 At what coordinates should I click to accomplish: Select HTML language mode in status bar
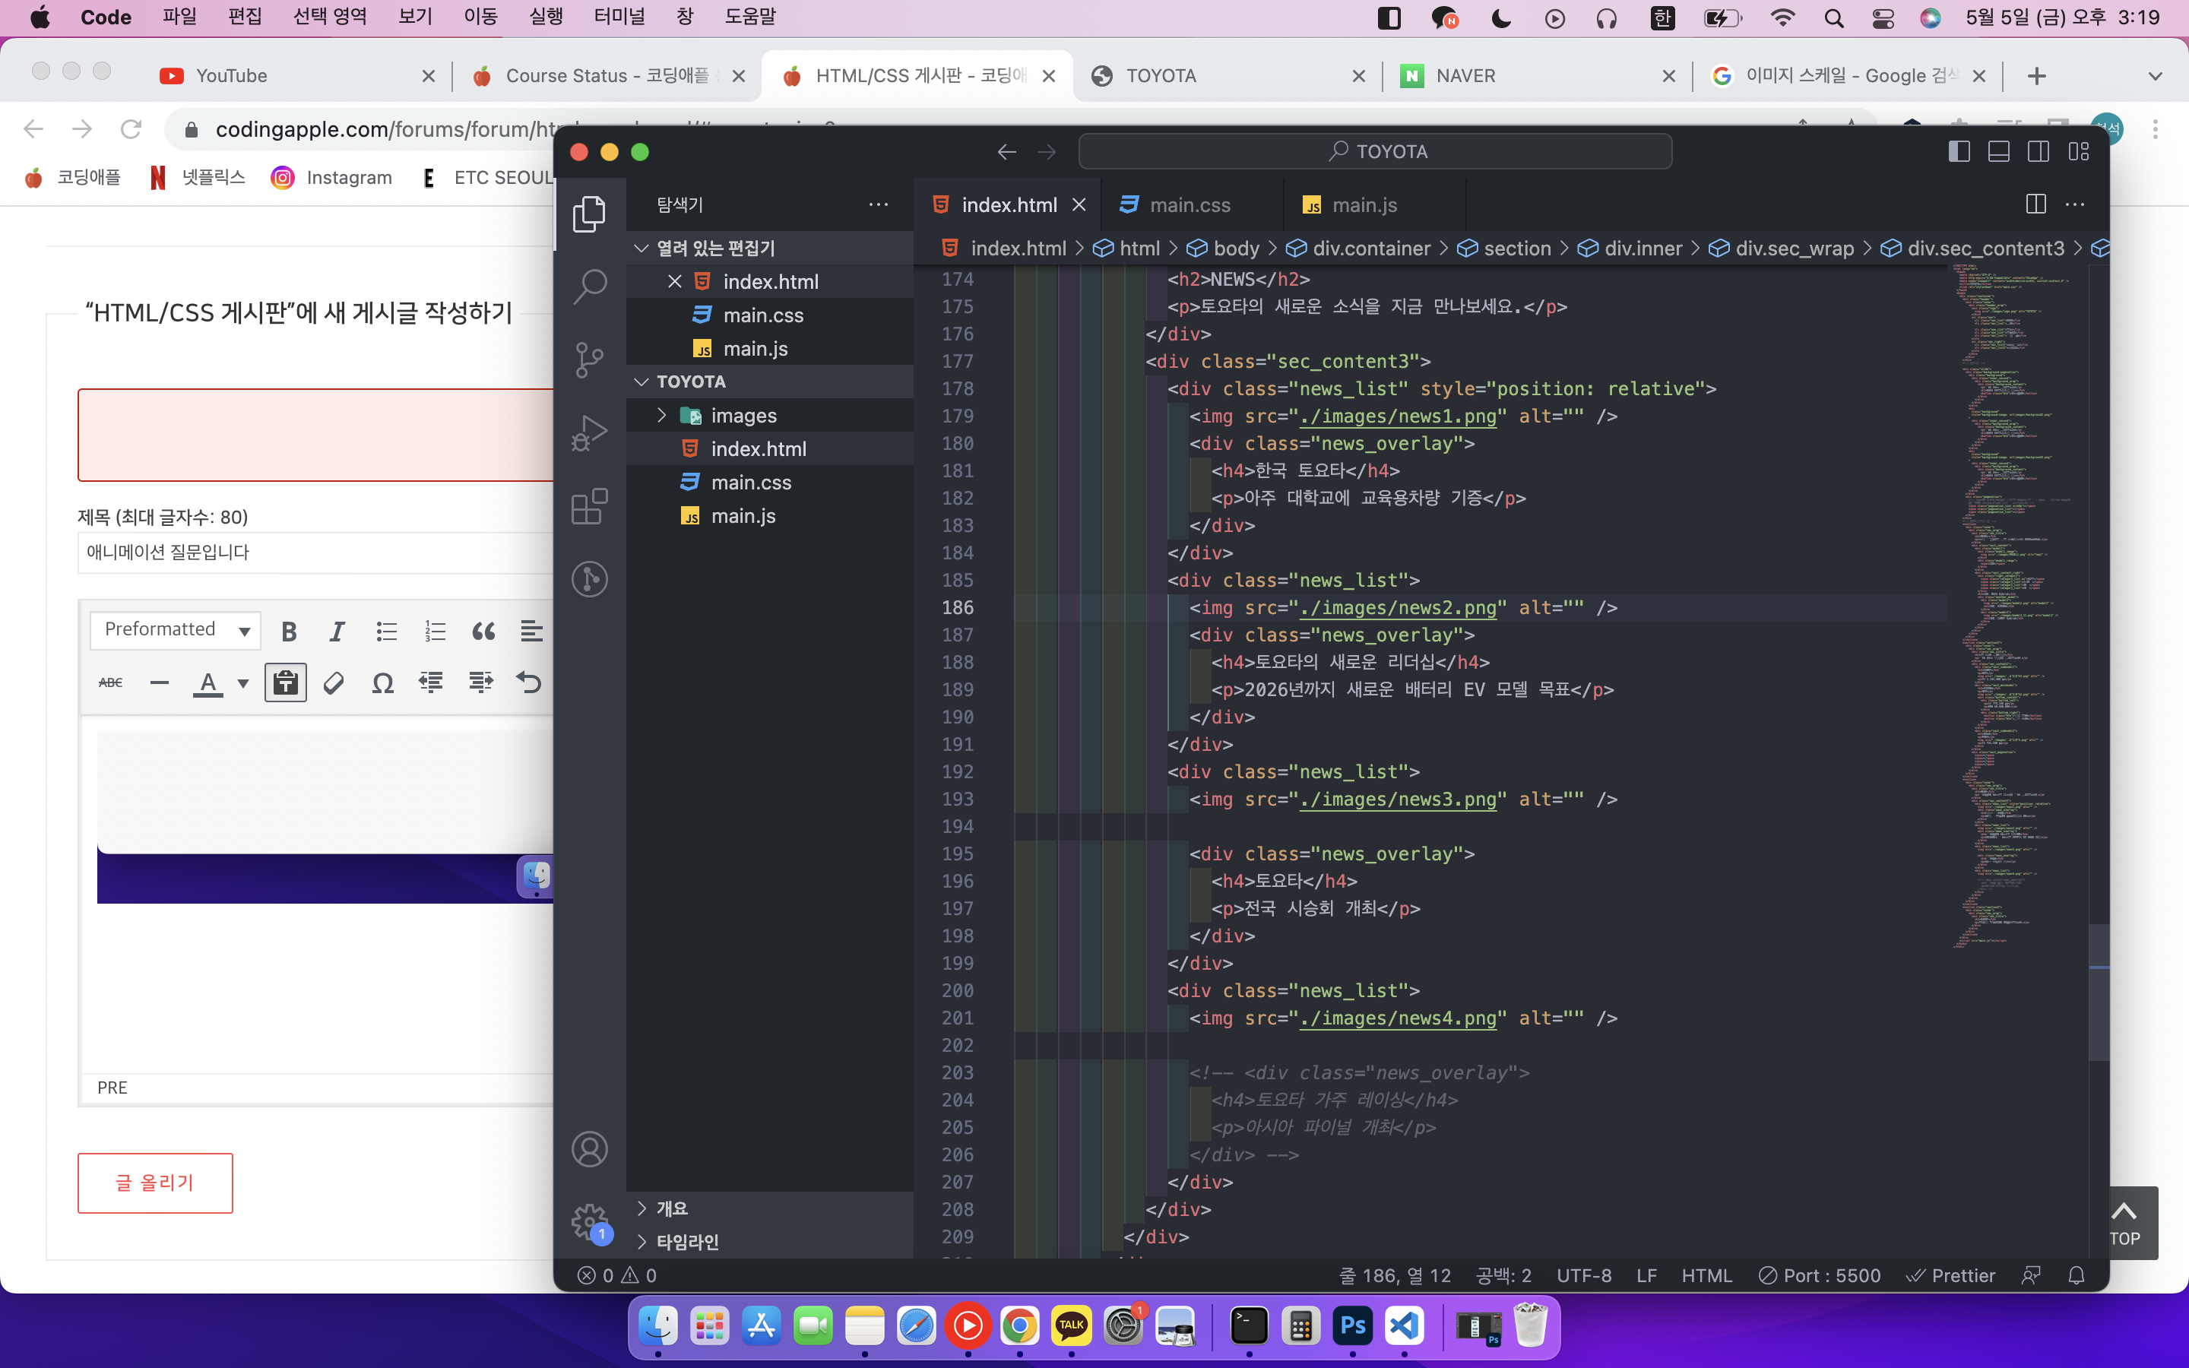tap(1706, 1276)
